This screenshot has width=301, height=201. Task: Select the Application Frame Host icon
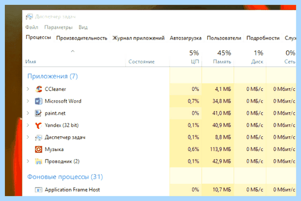(39, 190)
